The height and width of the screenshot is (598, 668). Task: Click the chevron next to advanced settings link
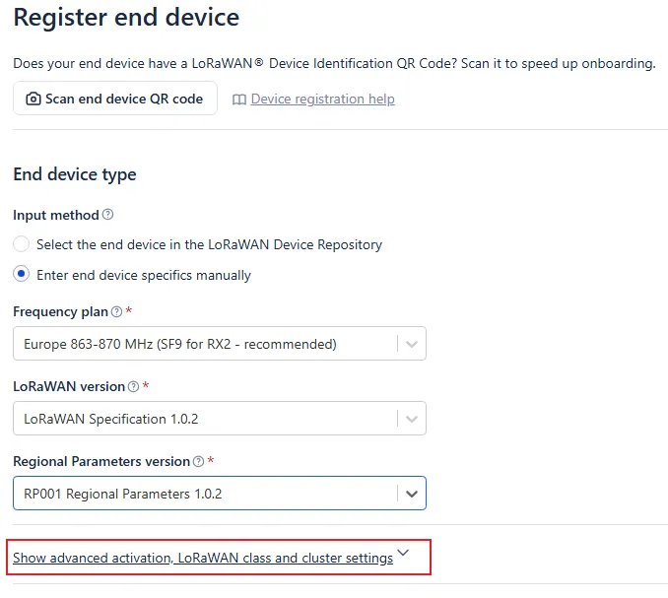pos(403,553)
